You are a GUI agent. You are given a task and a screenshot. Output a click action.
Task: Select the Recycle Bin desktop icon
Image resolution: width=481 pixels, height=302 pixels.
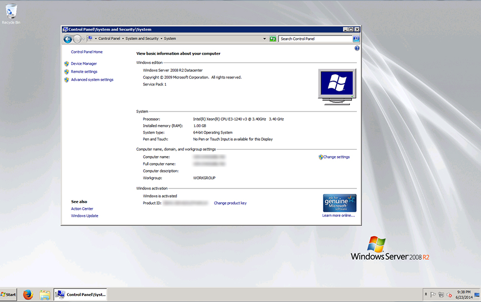coord(11,14)
